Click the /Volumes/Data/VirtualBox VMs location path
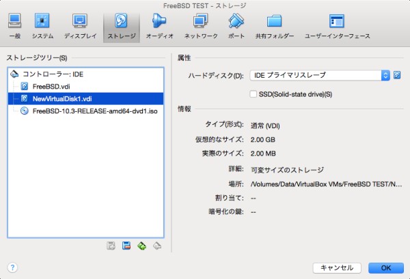 (326, 184)
